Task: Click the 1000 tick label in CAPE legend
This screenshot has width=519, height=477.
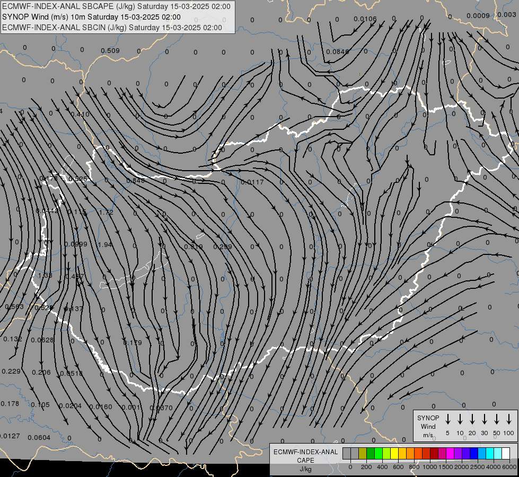Action: (x=430, y=467)
